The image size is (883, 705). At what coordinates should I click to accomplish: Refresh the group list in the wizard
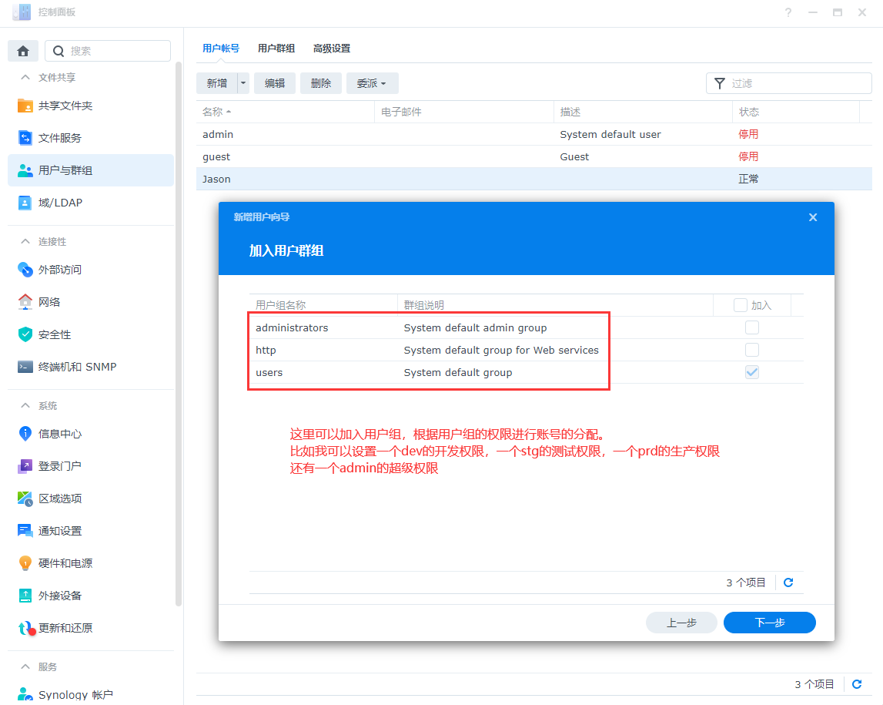(788, 582)
